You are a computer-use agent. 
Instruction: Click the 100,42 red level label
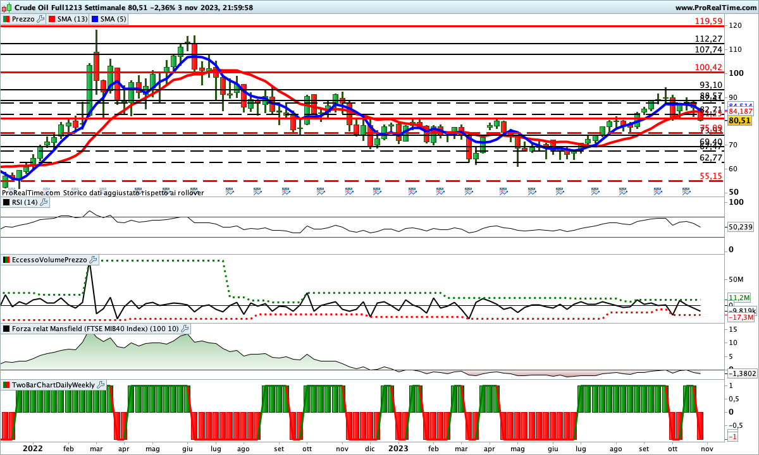tap(708, 67)
